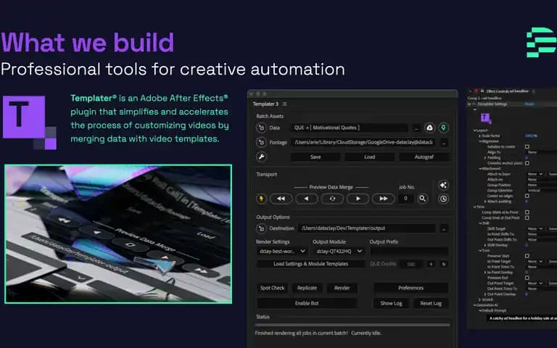Click the magnifier icon next to Job No.
Image resolution: width=557 pixels, height=348 pixels.
(422, 199)
